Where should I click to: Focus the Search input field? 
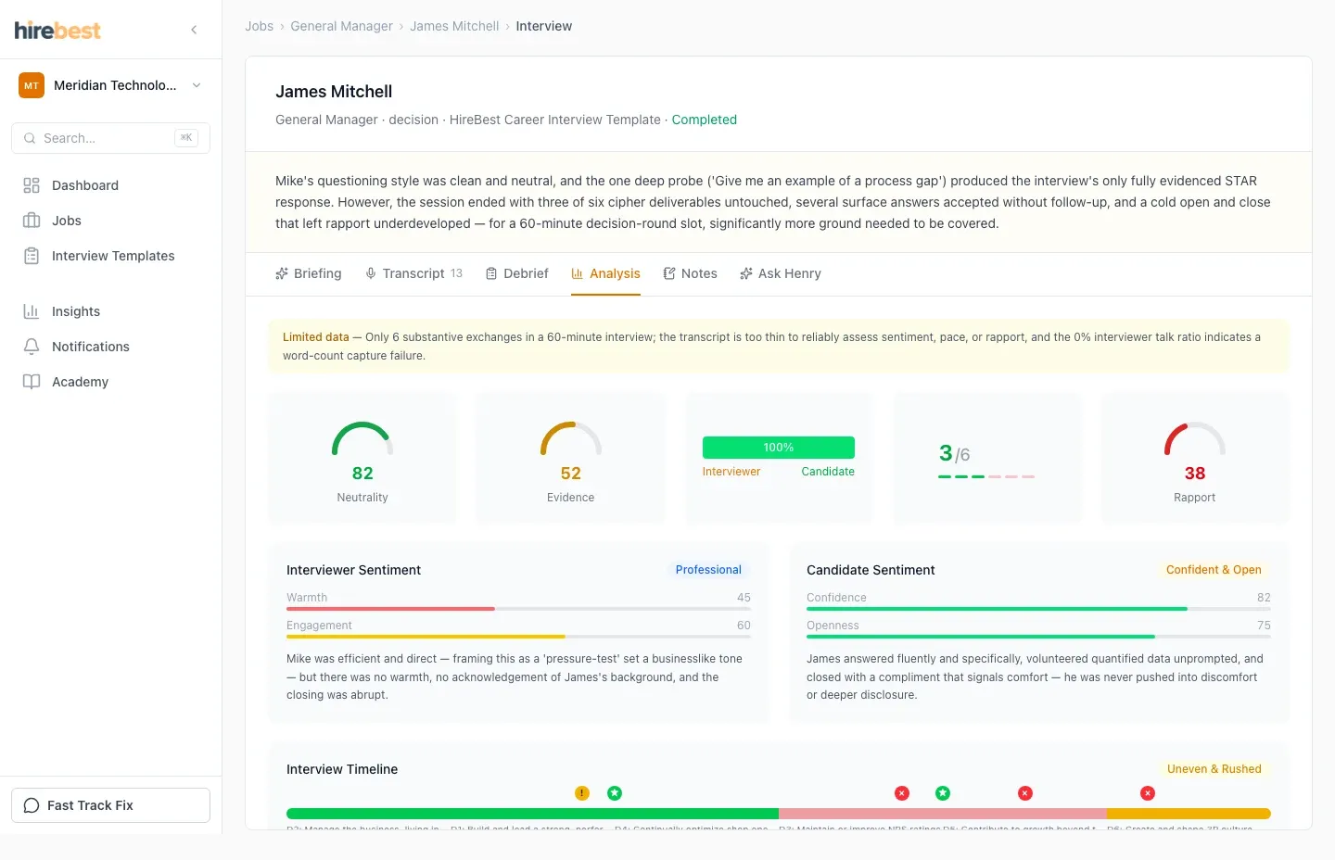(x=110, y=138)
